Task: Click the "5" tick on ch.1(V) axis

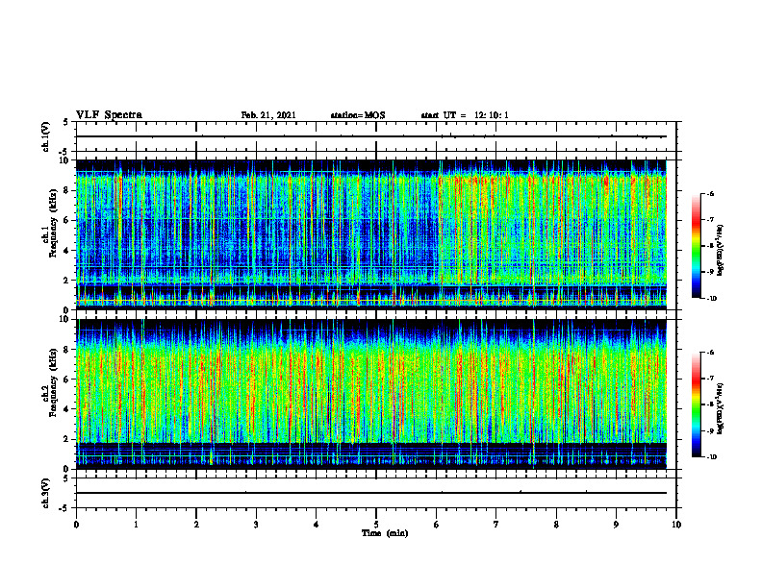Action: click(65, 122)
